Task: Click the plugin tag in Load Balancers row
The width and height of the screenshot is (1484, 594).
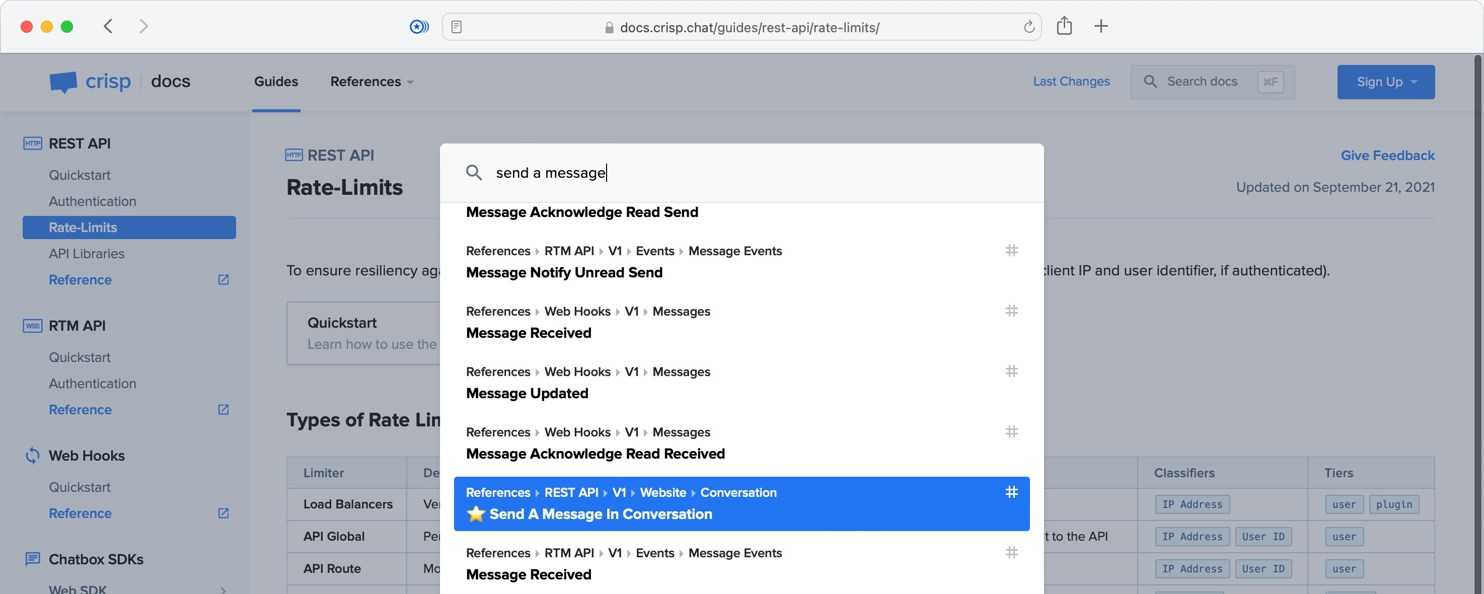Action: coord(1393,504)
